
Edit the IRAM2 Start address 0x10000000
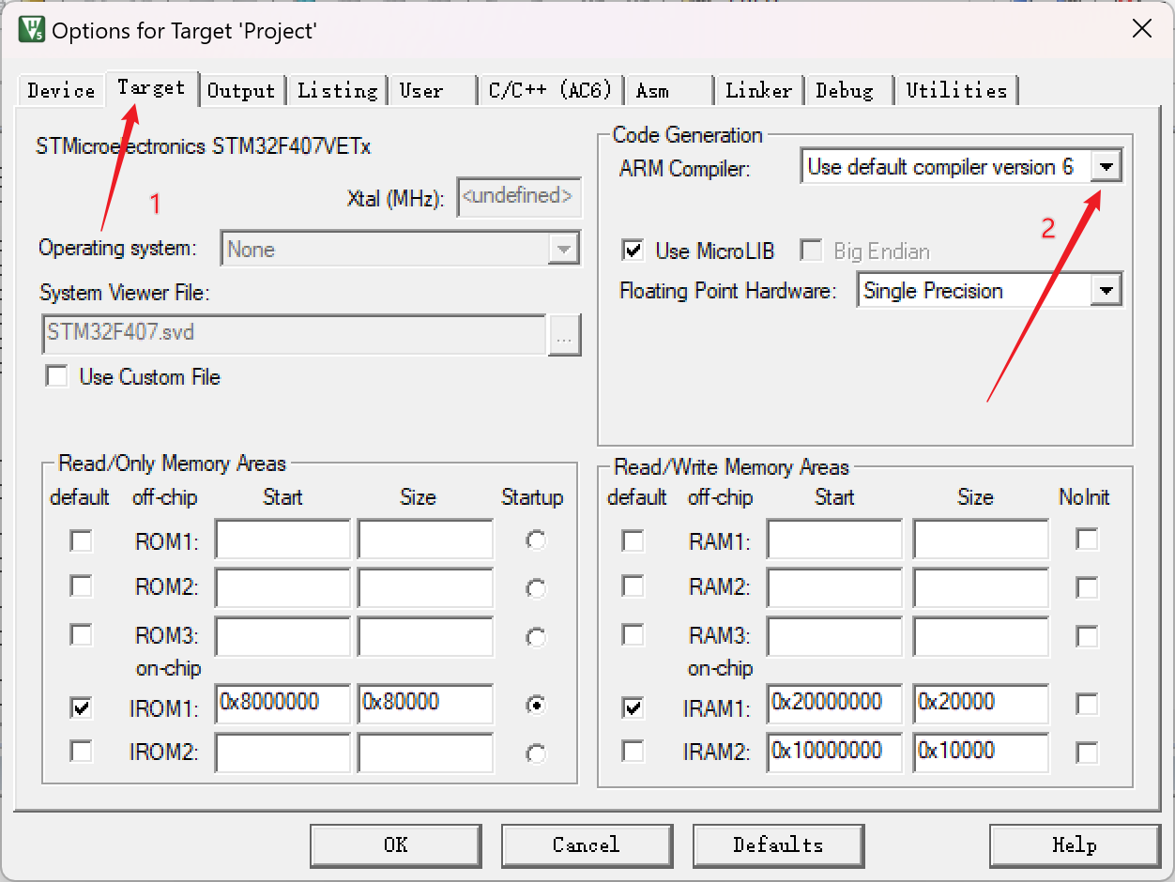(x=834, y=753)
